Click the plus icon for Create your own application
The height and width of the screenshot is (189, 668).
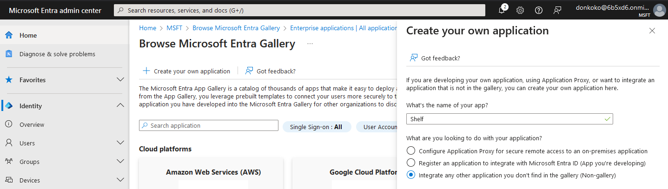coord(146,71)
